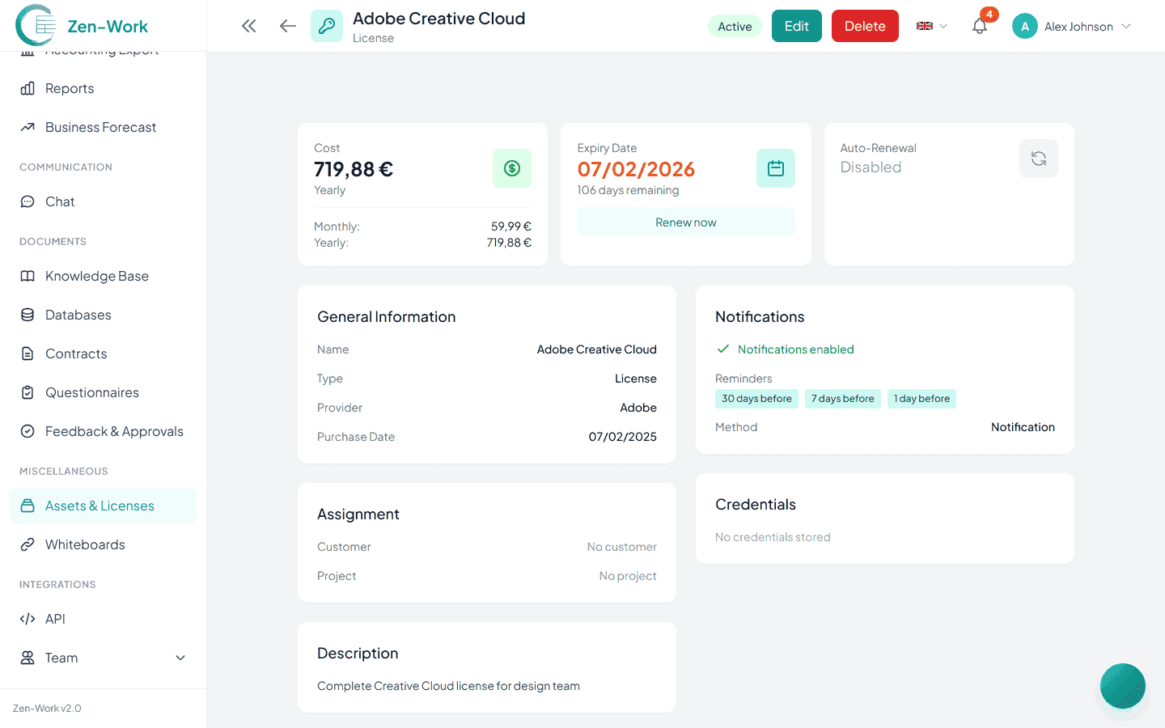Click the Assets & Licenses icon
1165x728 pixels.
(x=28, y=506)
